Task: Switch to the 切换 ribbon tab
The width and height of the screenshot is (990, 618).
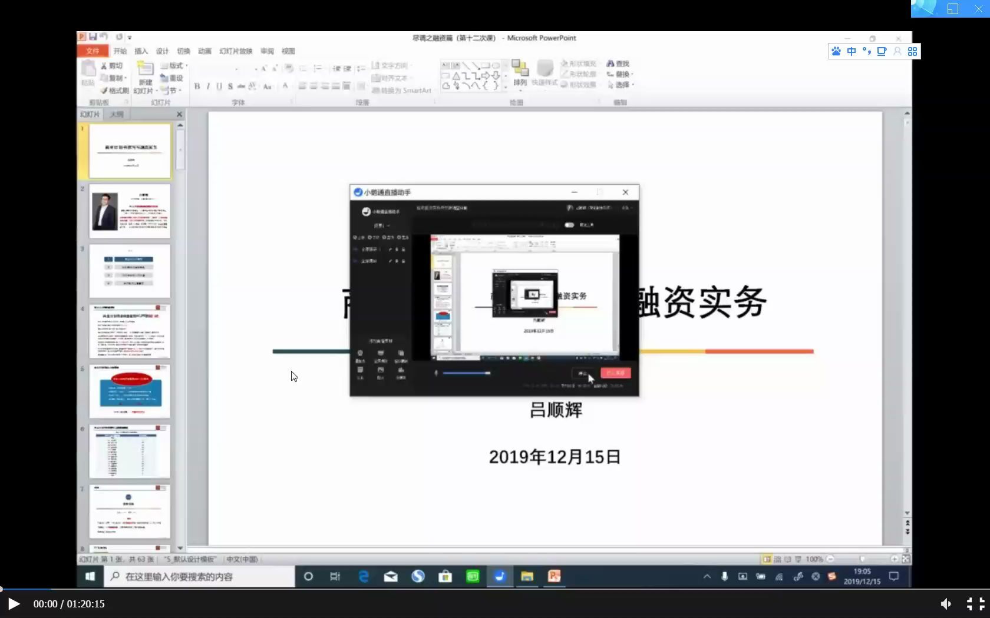Action: point(183,51)
